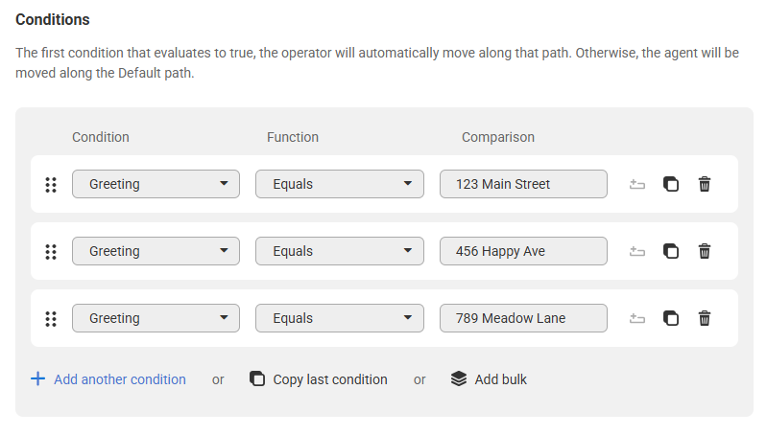Duplicate the 456 Happy Ave condition row
Image resolution: width=767 pixels, height=435 pixels.
[x=671, y=251]
